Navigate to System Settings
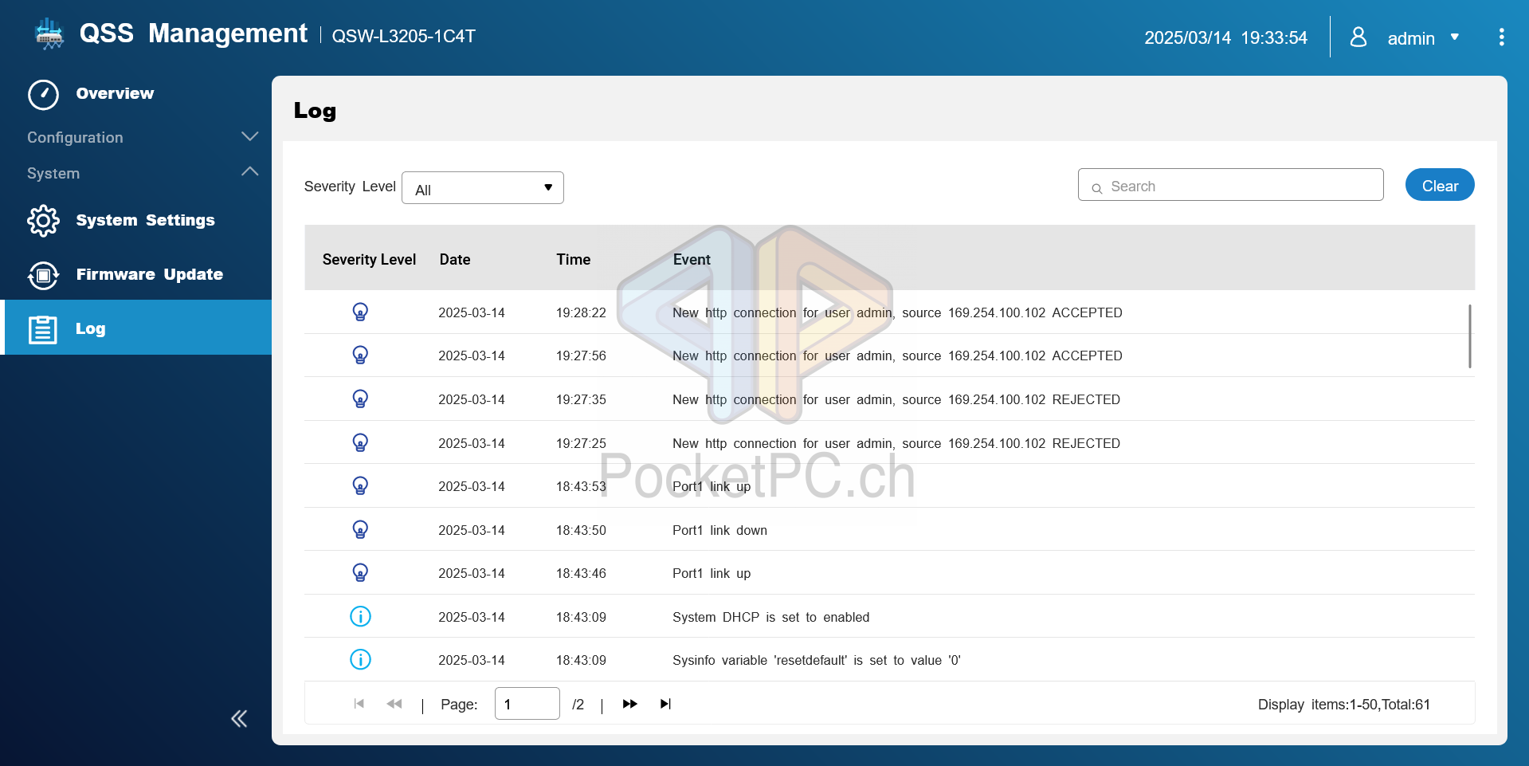 [x=145, y=221]
